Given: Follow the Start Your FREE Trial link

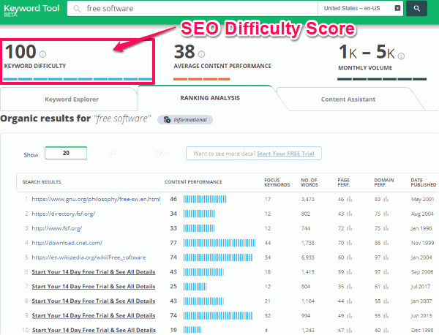Looking at the screenshot, I should [285, 154].
